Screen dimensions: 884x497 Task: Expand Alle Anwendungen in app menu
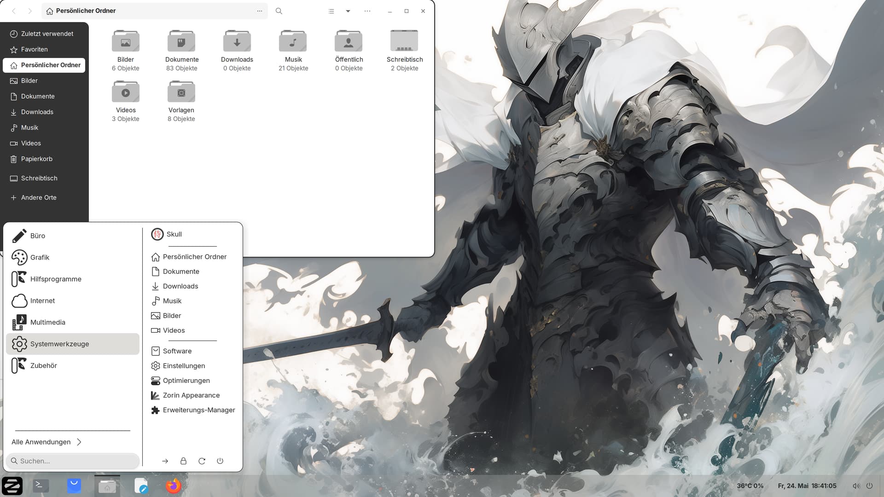click(47, 442)
